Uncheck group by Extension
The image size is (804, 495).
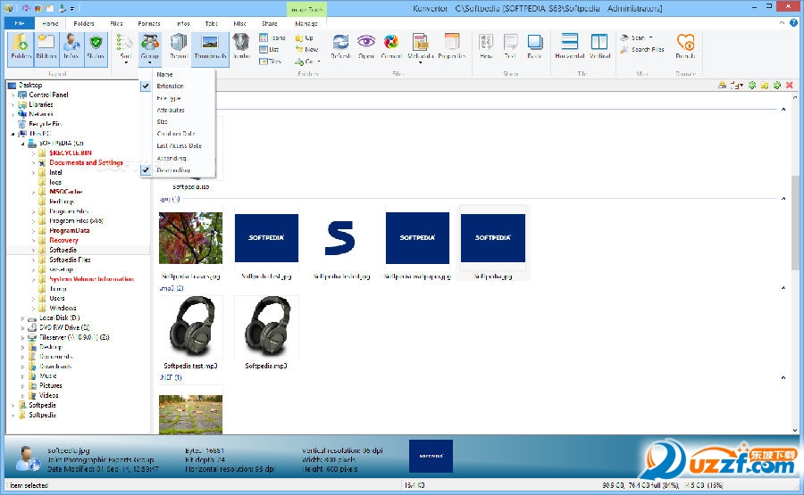click(x=177, y=86)
